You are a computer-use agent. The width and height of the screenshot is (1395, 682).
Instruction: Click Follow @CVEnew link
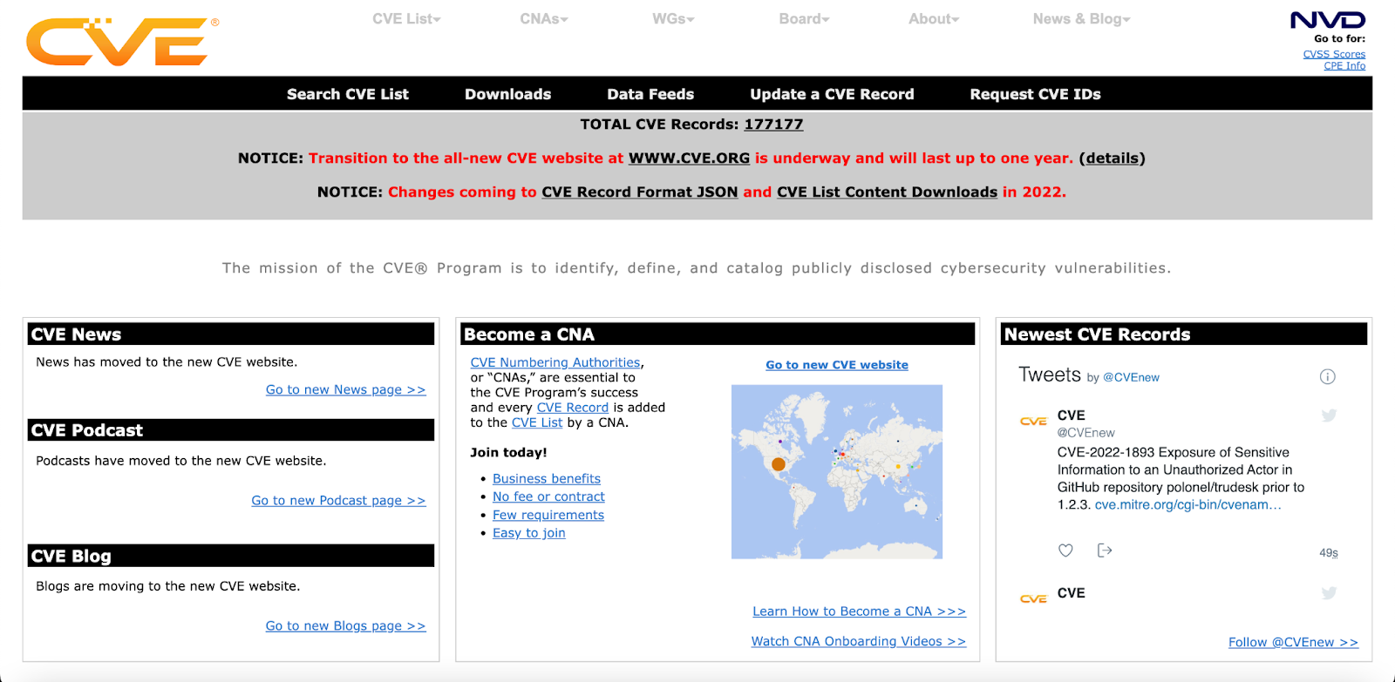point(1293,642)
